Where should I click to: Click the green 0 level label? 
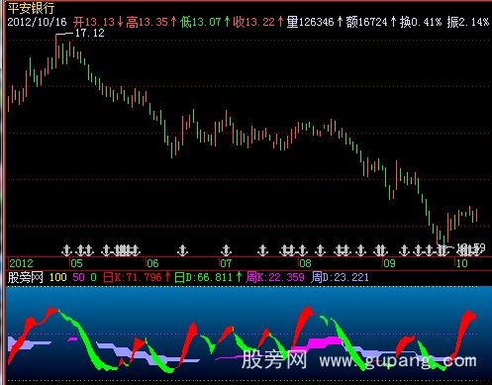94,277
